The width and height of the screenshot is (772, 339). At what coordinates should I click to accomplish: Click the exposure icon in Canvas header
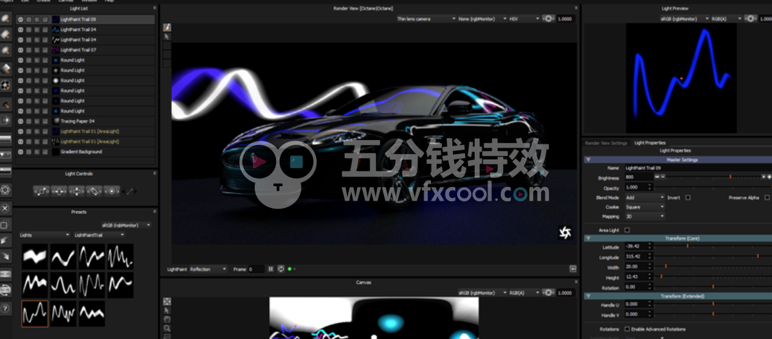(x=549, y=293)
